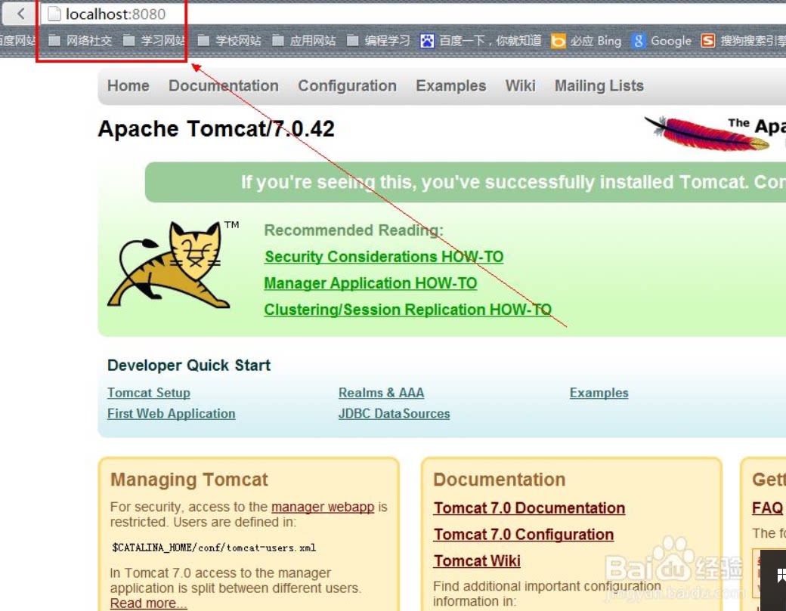Open the Configuration nav menu item
The width and height of the screenshot is (786, 611).
348,85
